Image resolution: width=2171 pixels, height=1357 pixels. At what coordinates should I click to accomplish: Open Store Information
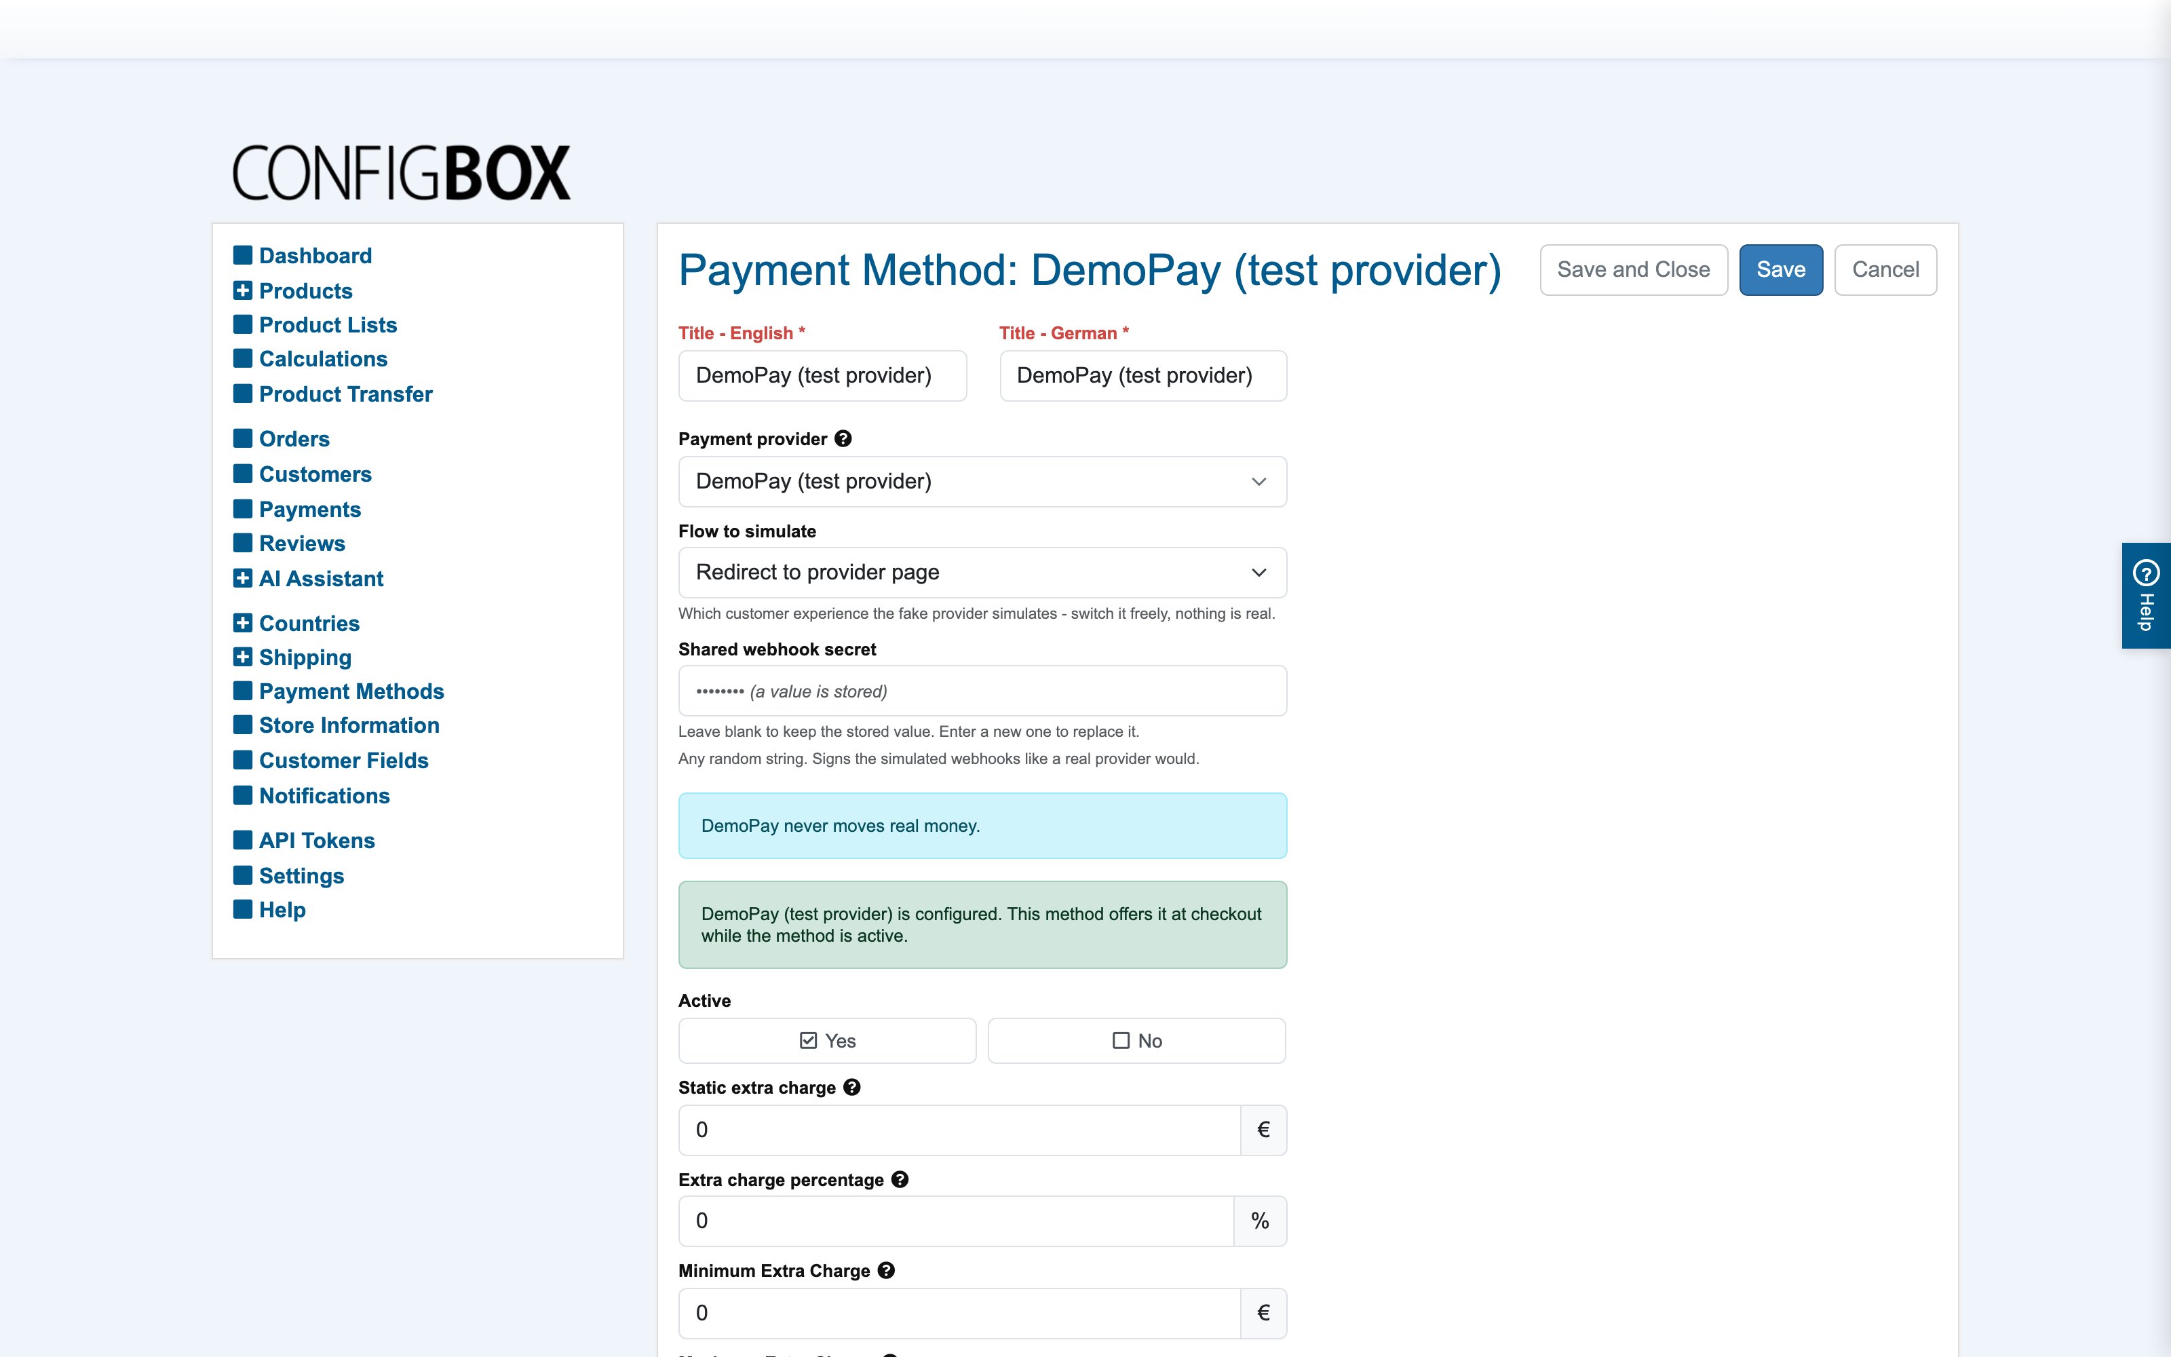point(349,725)
